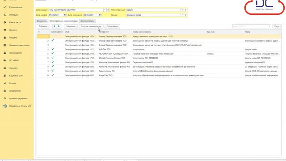Toggle Сопоставлен checkmark for KaP-Тел ТОО row
The height and width of the screenshot is (161, 286).
coord(53,49)
